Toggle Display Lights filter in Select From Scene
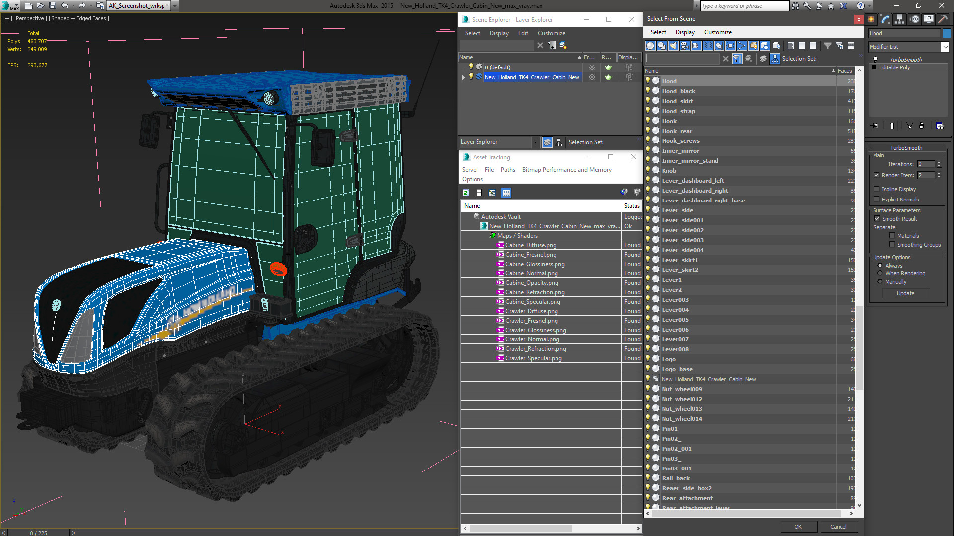The width and height of the screenshot is (954, 536). [673, 46]
